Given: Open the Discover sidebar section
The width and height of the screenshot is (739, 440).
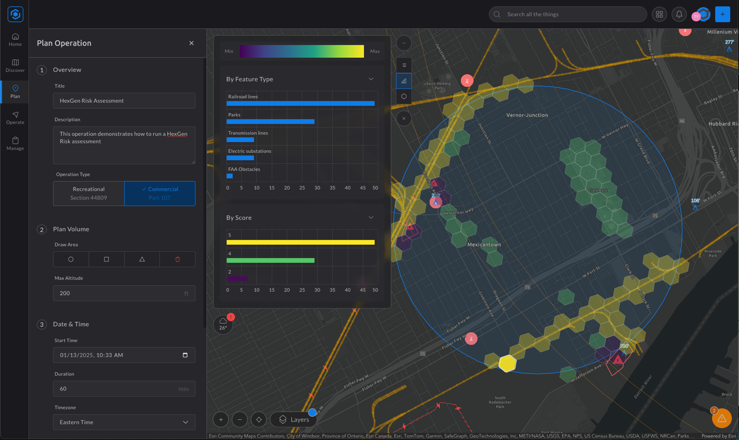Looking at the screenshot, I should pos(15,66).
